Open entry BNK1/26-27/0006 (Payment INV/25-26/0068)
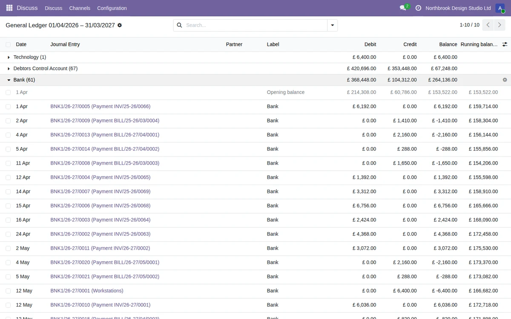 [100, 206]
